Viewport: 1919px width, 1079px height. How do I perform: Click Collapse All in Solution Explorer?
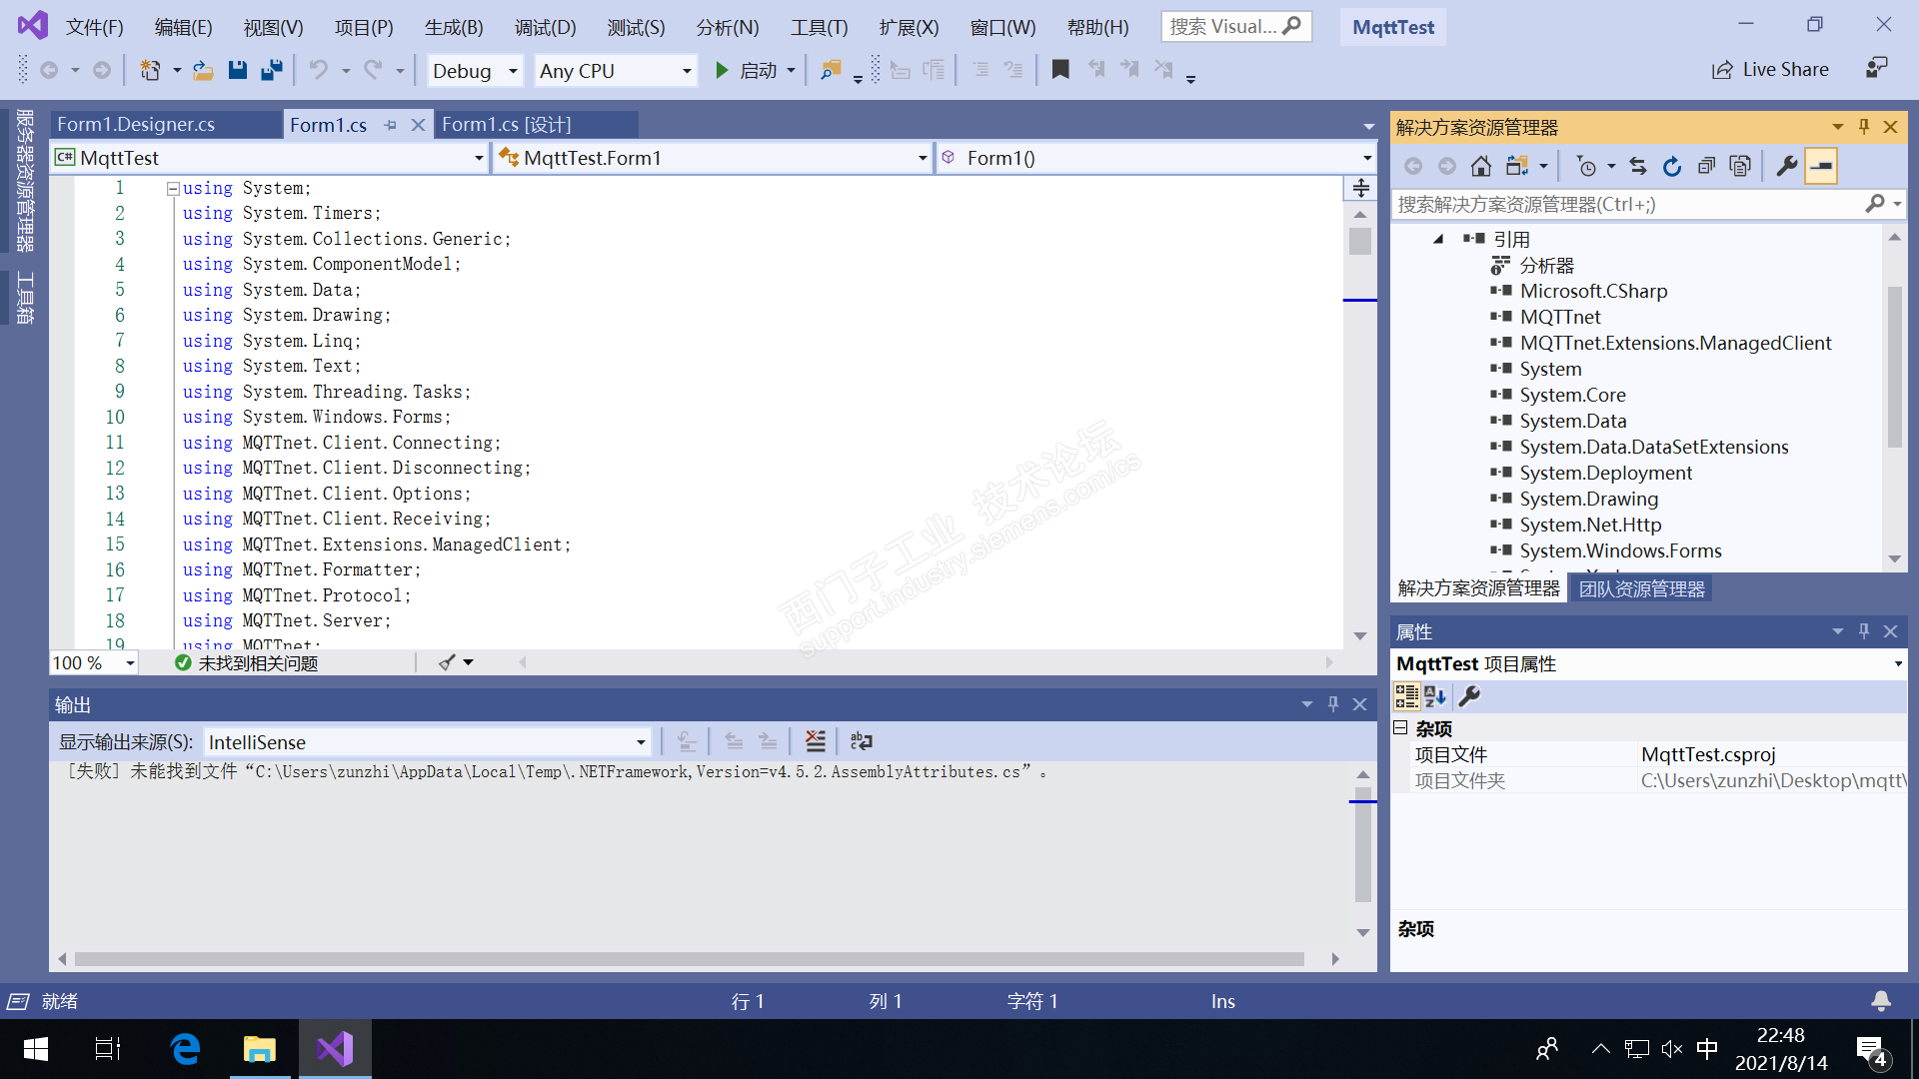tap(1706, 167)
